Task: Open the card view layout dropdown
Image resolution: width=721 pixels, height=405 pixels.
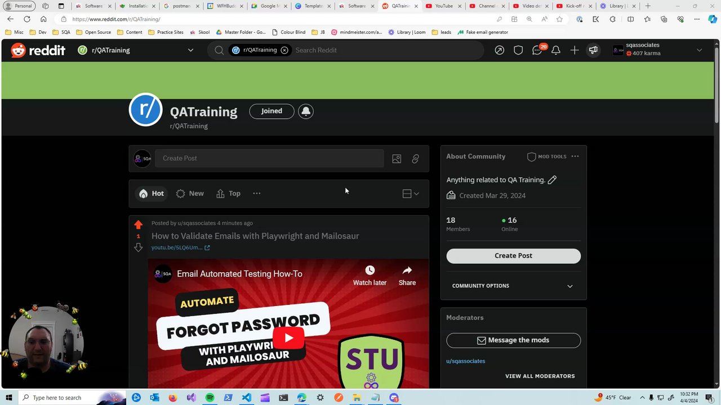Action: [x=411, y=193]
